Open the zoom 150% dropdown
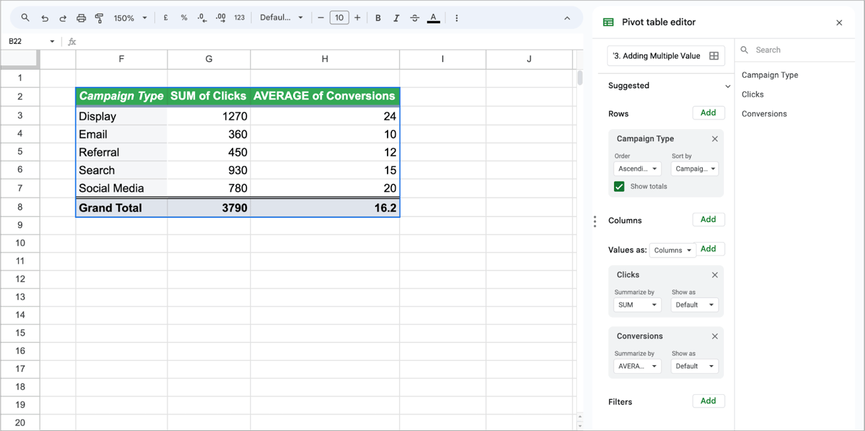 tap(130, 18)
